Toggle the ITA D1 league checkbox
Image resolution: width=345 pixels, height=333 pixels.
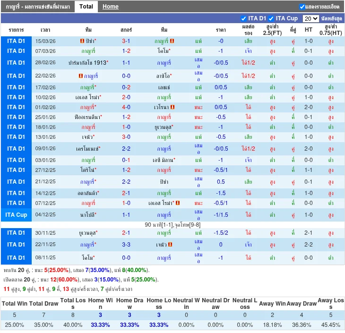coord(244,18)
